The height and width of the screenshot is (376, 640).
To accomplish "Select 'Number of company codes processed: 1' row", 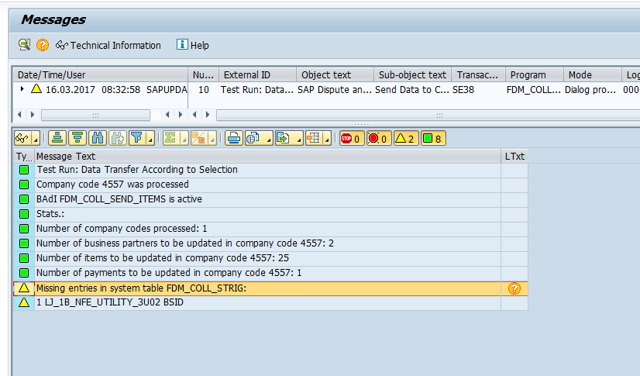I will tap(268, 228).
